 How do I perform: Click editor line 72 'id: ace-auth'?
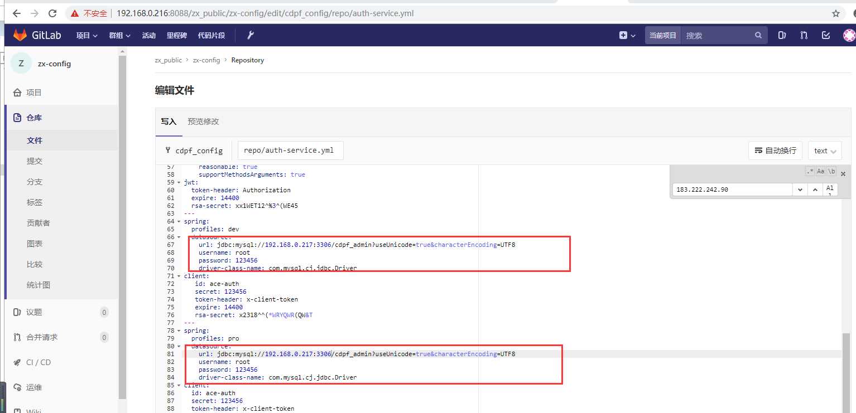(217, 284)
